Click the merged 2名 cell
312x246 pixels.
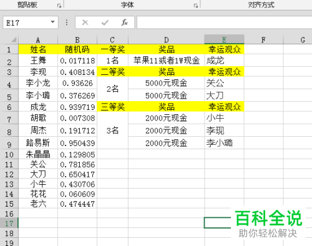112,89
